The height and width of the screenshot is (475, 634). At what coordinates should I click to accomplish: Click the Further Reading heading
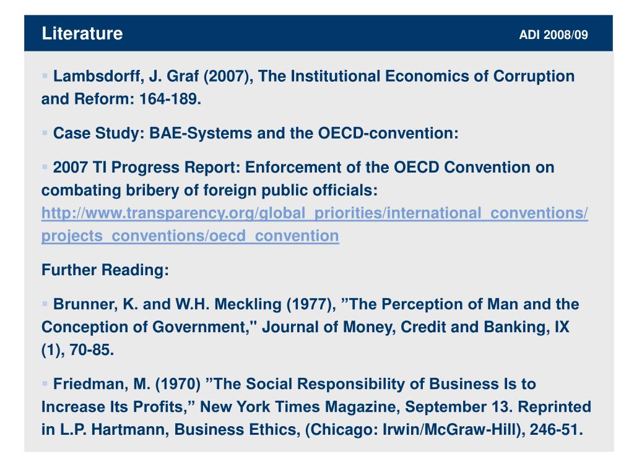click(x=105, y=270)
